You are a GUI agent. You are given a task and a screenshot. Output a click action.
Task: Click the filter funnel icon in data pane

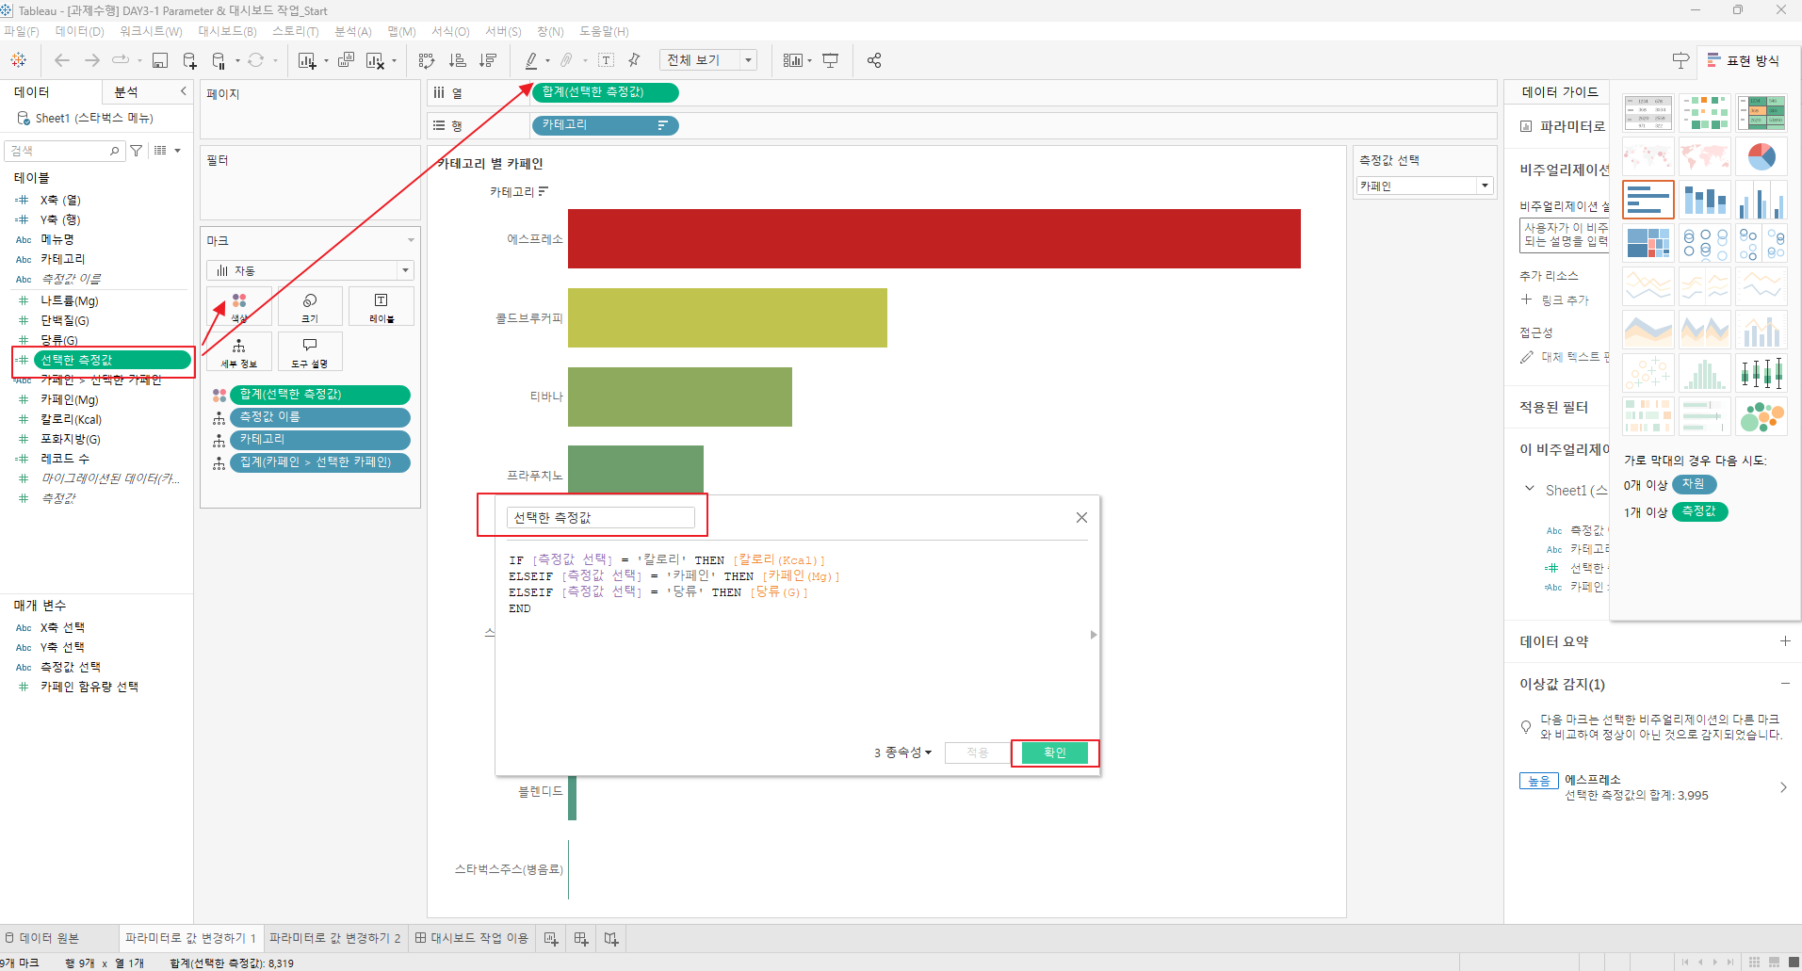pyautogui.click(x=137, y=151)
